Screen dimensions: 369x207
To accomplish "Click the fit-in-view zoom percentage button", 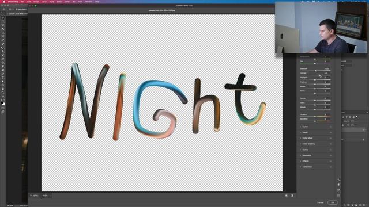I will click(34, 195).
